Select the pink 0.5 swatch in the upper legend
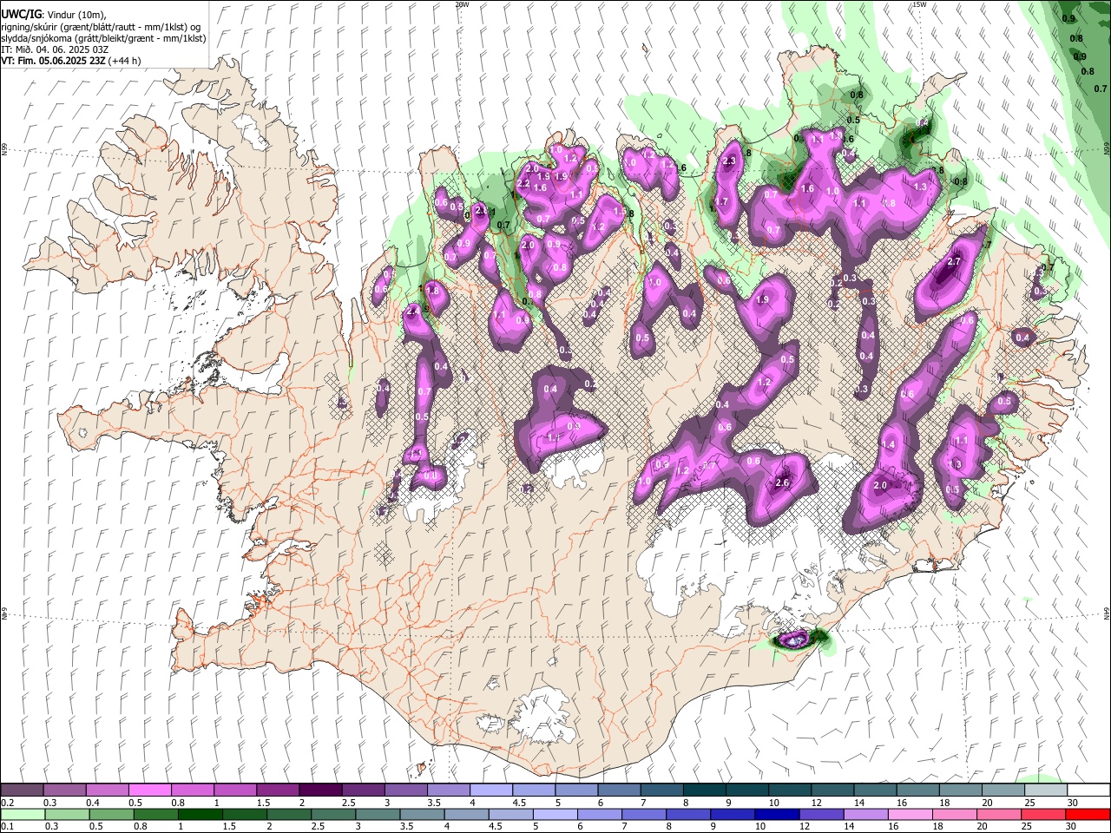 tap(149, 790)
